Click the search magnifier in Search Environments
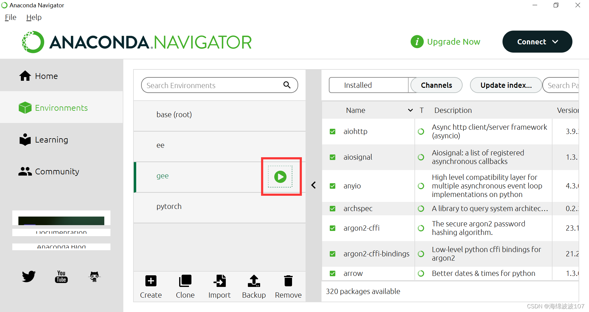 (287, 85)
